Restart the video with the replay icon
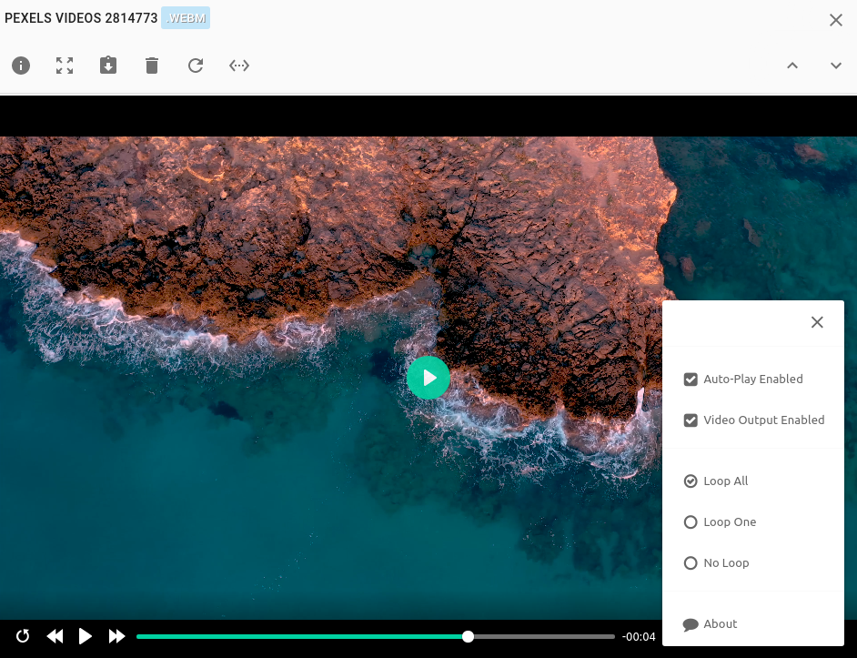The height and width of the screenshot is (658, 857). [23, 636]
